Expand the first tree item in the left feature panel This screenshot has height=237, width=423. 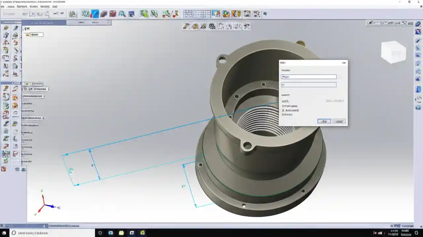point(23,89)
